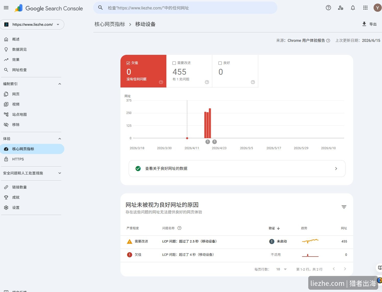Open 网址检查 in sidebar
382x292 pixels.
coord(32,70)
